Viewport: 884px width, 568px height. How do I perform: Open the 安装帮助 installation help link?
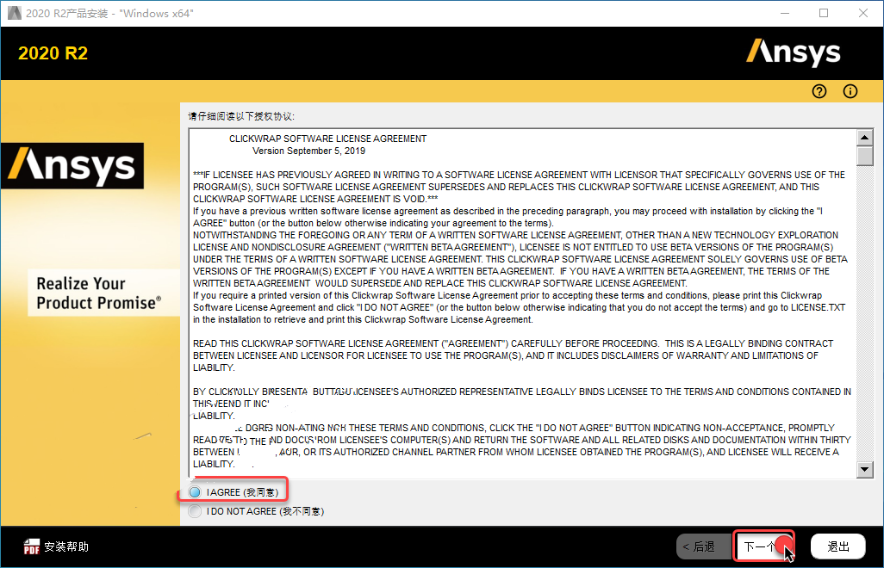click(66, 546)
